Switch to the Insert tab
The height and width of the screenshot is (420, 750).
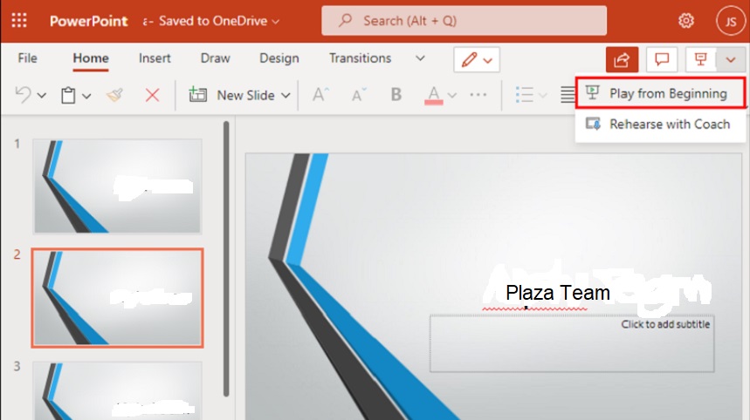click(x=155, y=58)
